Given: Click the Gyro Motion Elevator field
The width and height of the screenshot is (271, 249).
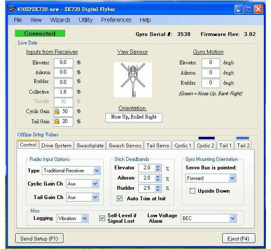Looking at the screenshot, I should [x=211, y=63].
